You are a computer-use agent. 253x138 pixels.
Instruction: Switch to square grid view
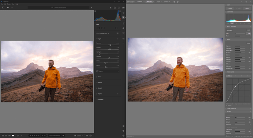tap(6, 135)
